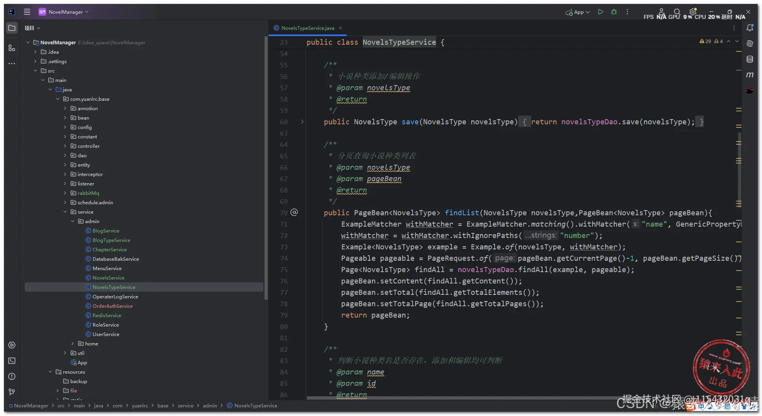Open the Services tool window
The image size is (762, 416).
[12, 345]
